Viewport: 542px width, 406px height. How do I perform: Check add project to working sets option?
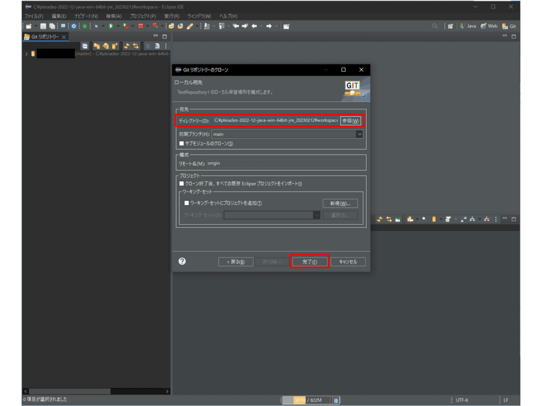(x=187, y=203)
